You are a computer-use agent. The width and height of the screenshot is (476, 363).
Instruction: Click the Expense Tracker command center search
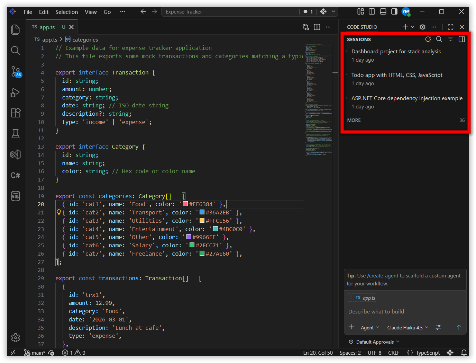point(230,11)
